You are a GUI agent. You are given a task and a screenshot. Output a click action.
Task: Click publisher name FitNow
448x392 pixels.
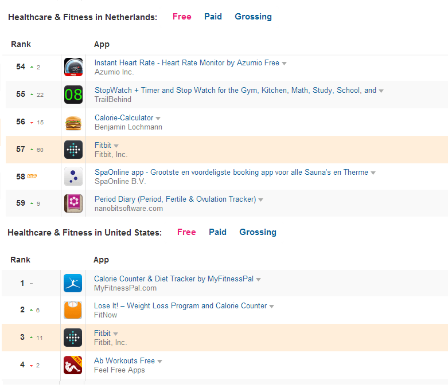click(x=106, y=315)
